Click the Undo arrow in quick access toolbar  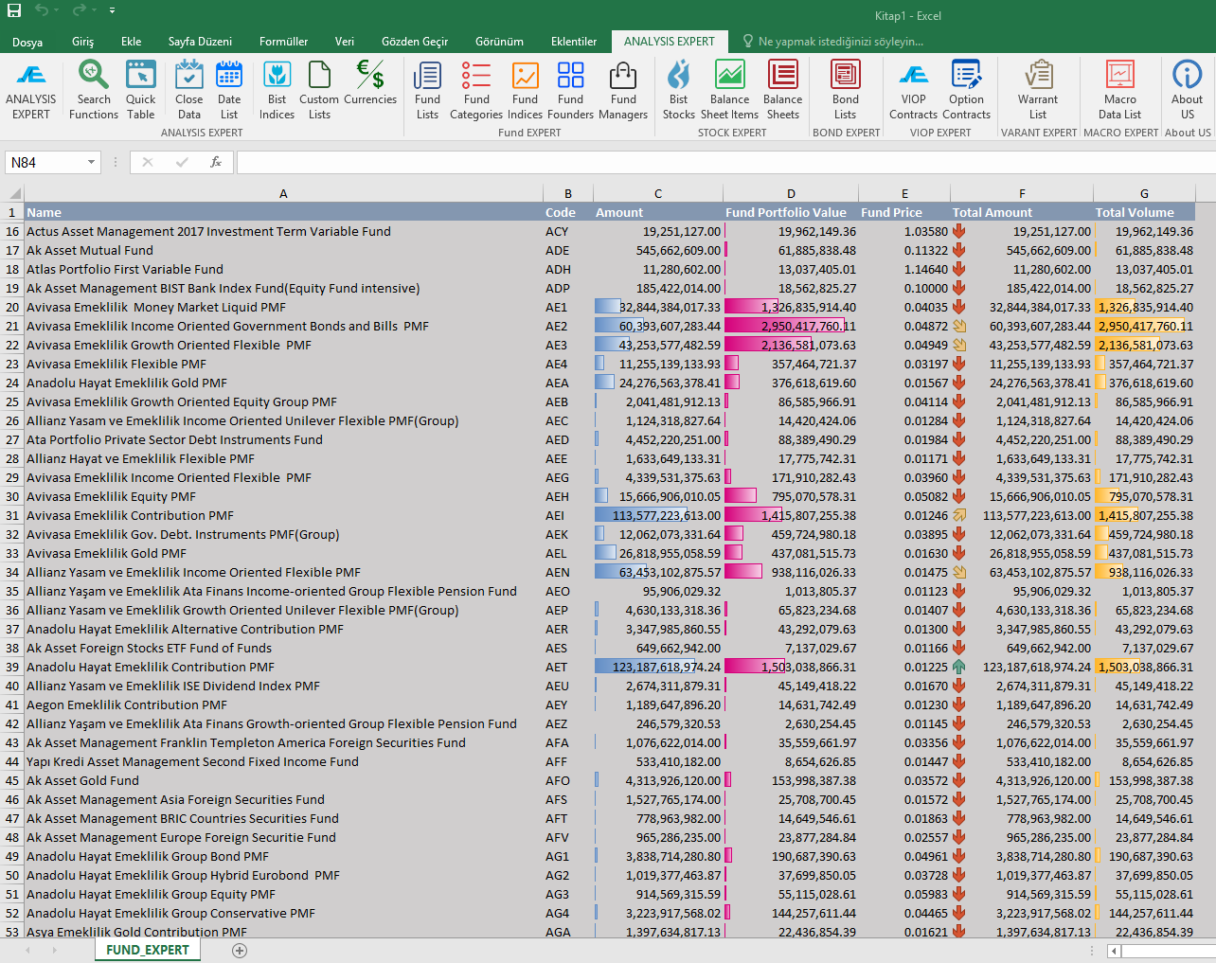click(x=42, y=10)
